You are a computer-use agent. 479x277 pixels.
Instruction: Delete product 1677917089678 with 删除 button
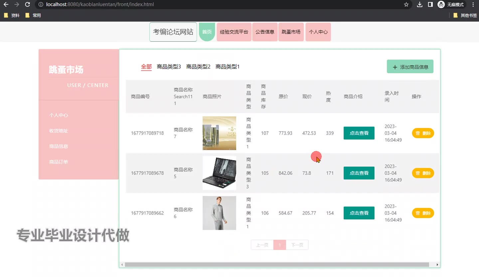(x=423, y=173)
